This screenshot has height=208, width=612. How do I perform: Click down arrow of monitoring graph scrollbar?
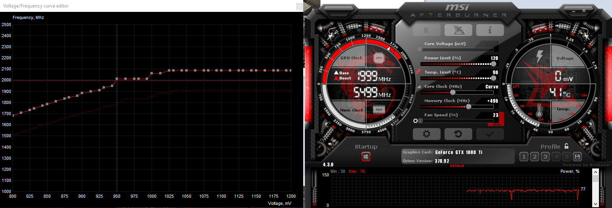(595, 204)
